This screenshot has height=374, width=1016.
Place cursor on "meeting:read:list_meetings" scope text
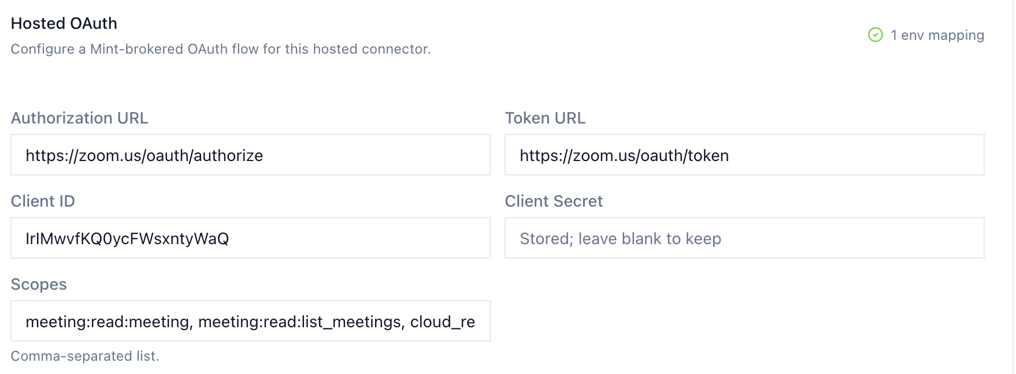301,321
